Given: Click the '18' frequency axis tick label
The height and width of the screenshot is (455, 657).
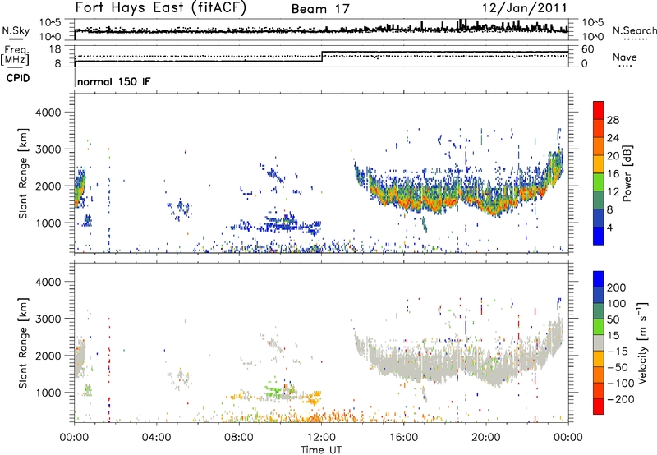Looking at the screenshot, I should coord(54,49).
